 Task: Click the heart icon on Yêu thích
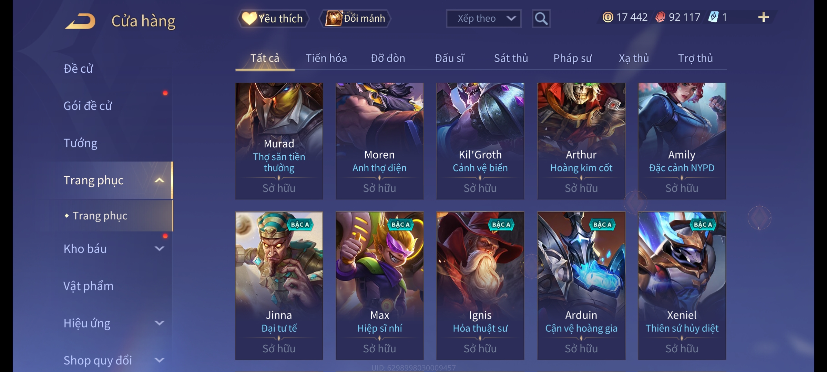pyautogui.click(x=249, y=18)
